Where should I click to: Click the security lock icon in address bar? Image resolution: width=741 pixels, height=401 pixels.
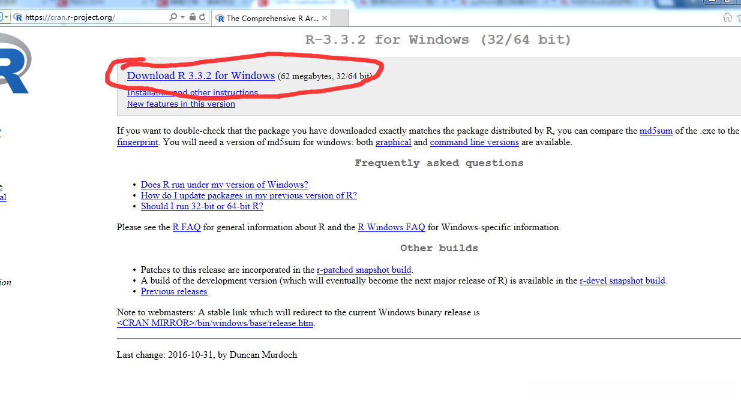[x=192, y=17]
